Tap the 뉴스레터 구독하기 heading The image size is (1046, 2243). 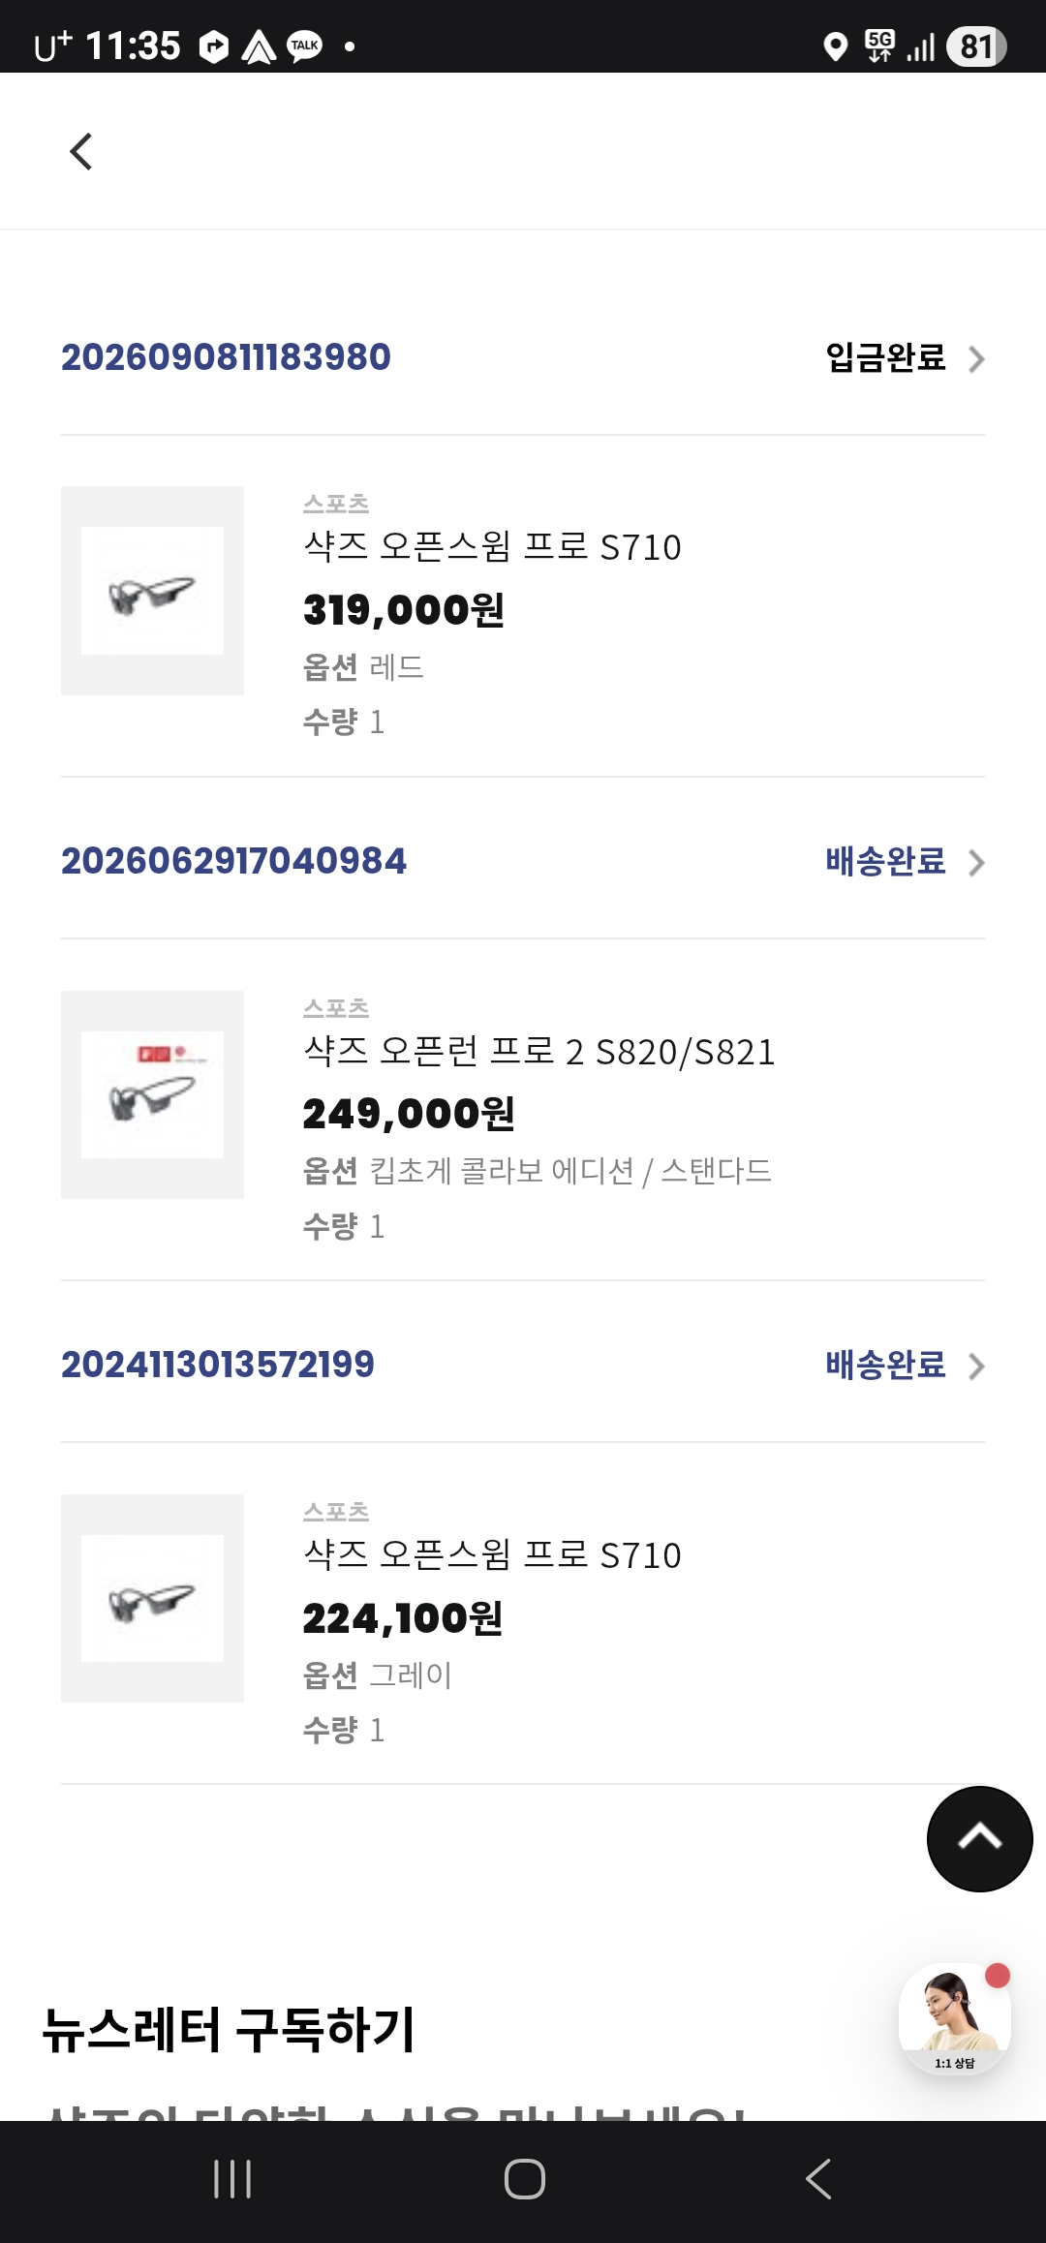pyautogui.click(x=229, y=2030)
